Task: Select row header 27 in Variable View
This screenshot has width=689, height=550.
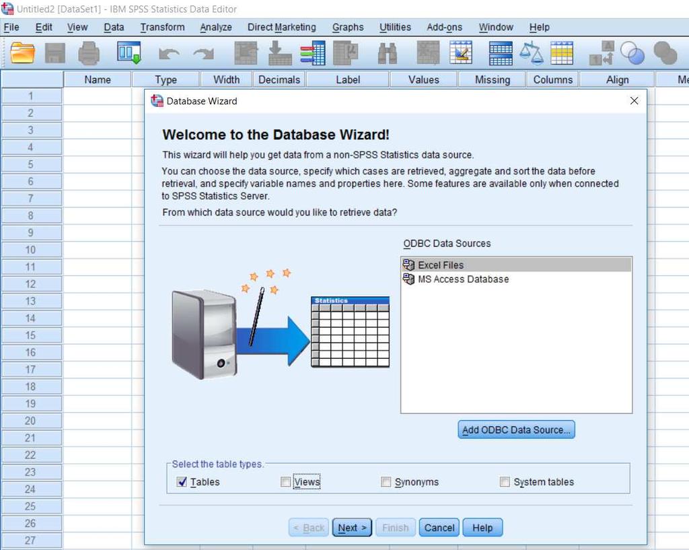Action: tap(31, 541)
